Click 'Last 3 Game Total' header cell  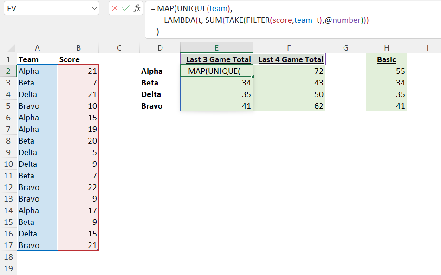pos(217,59)
